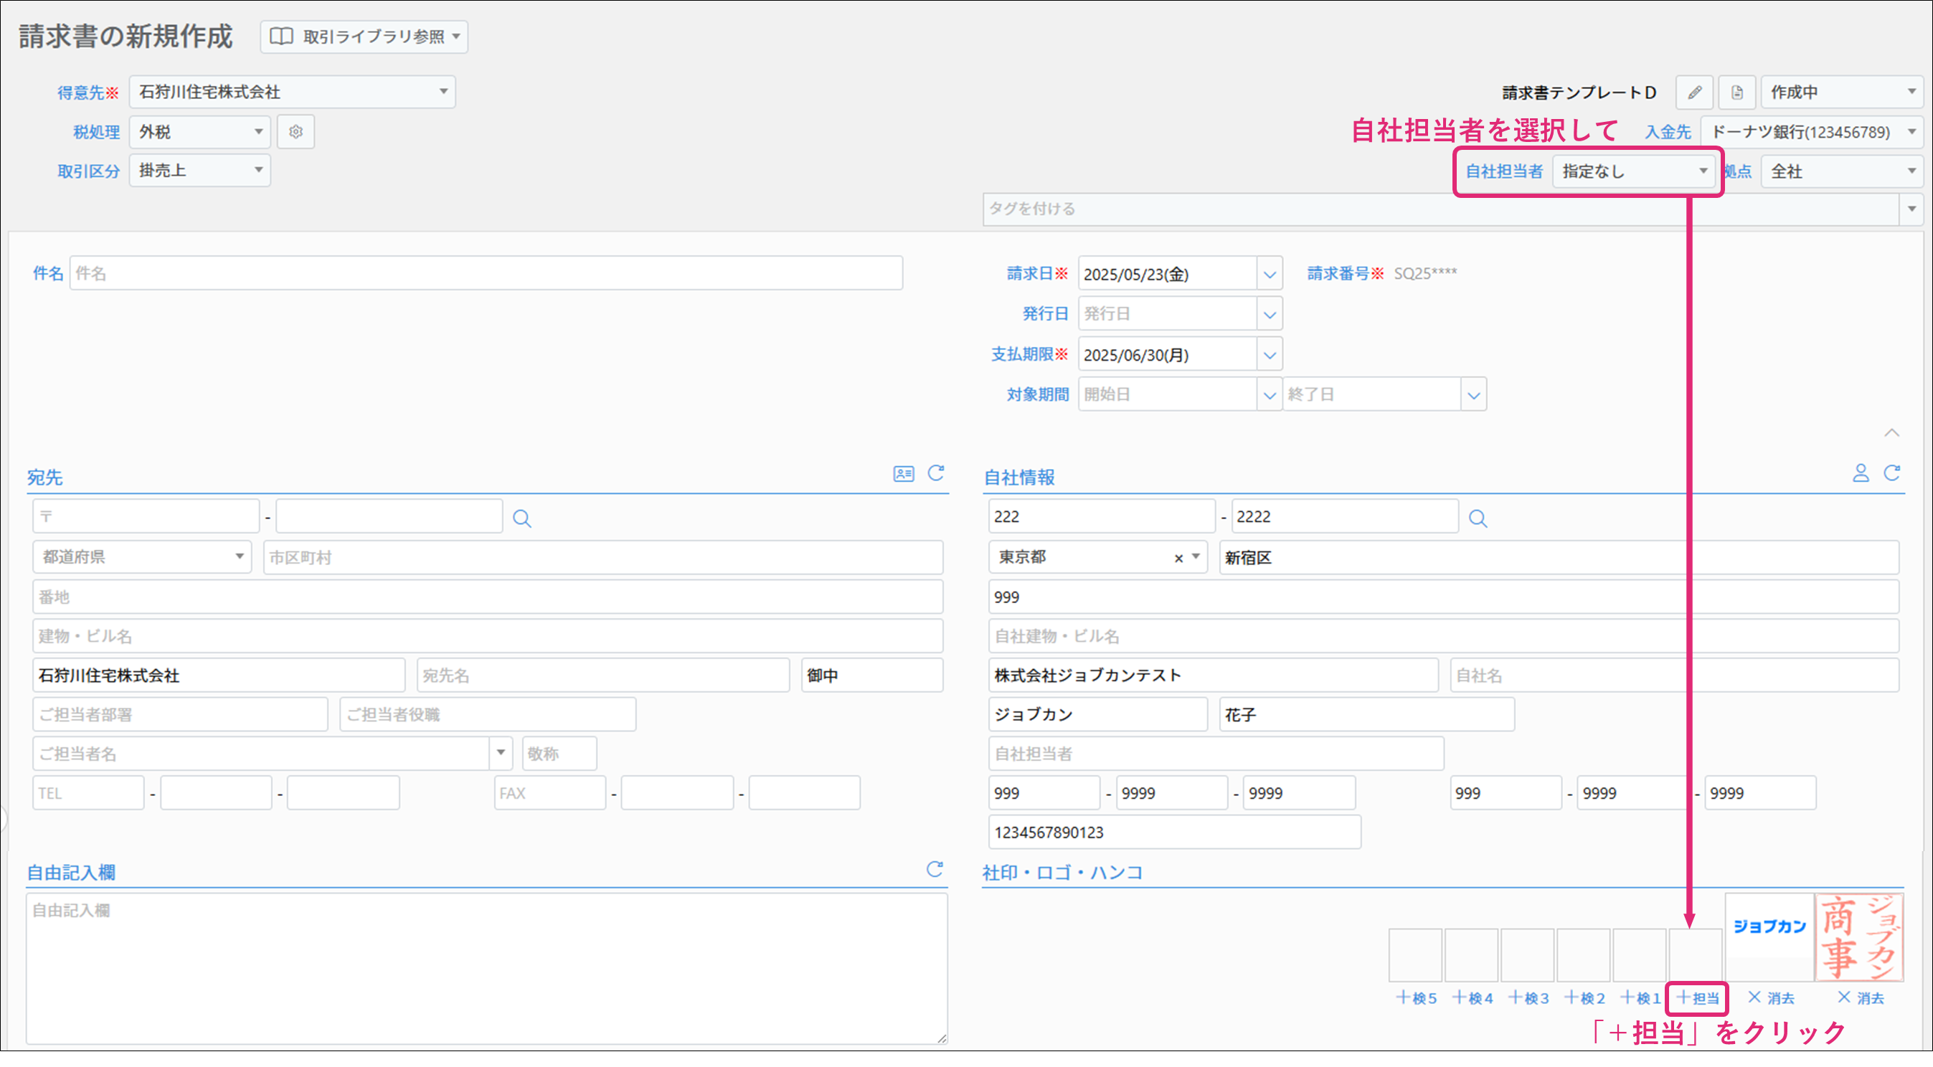This screenshot has height=1067, width=1933.
Task: Click the template edit pencil icon
Action: (1694, 93)
